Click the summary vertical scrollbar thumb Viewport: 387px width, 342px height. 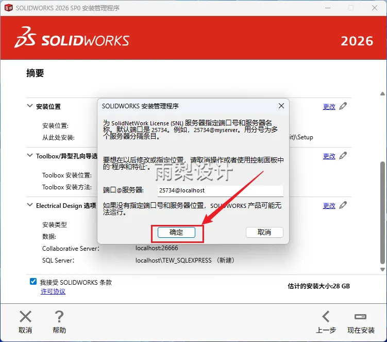(382, 213)
